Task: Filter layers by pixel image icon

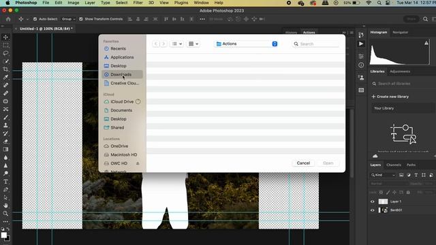Action: (x=401, y=175)
